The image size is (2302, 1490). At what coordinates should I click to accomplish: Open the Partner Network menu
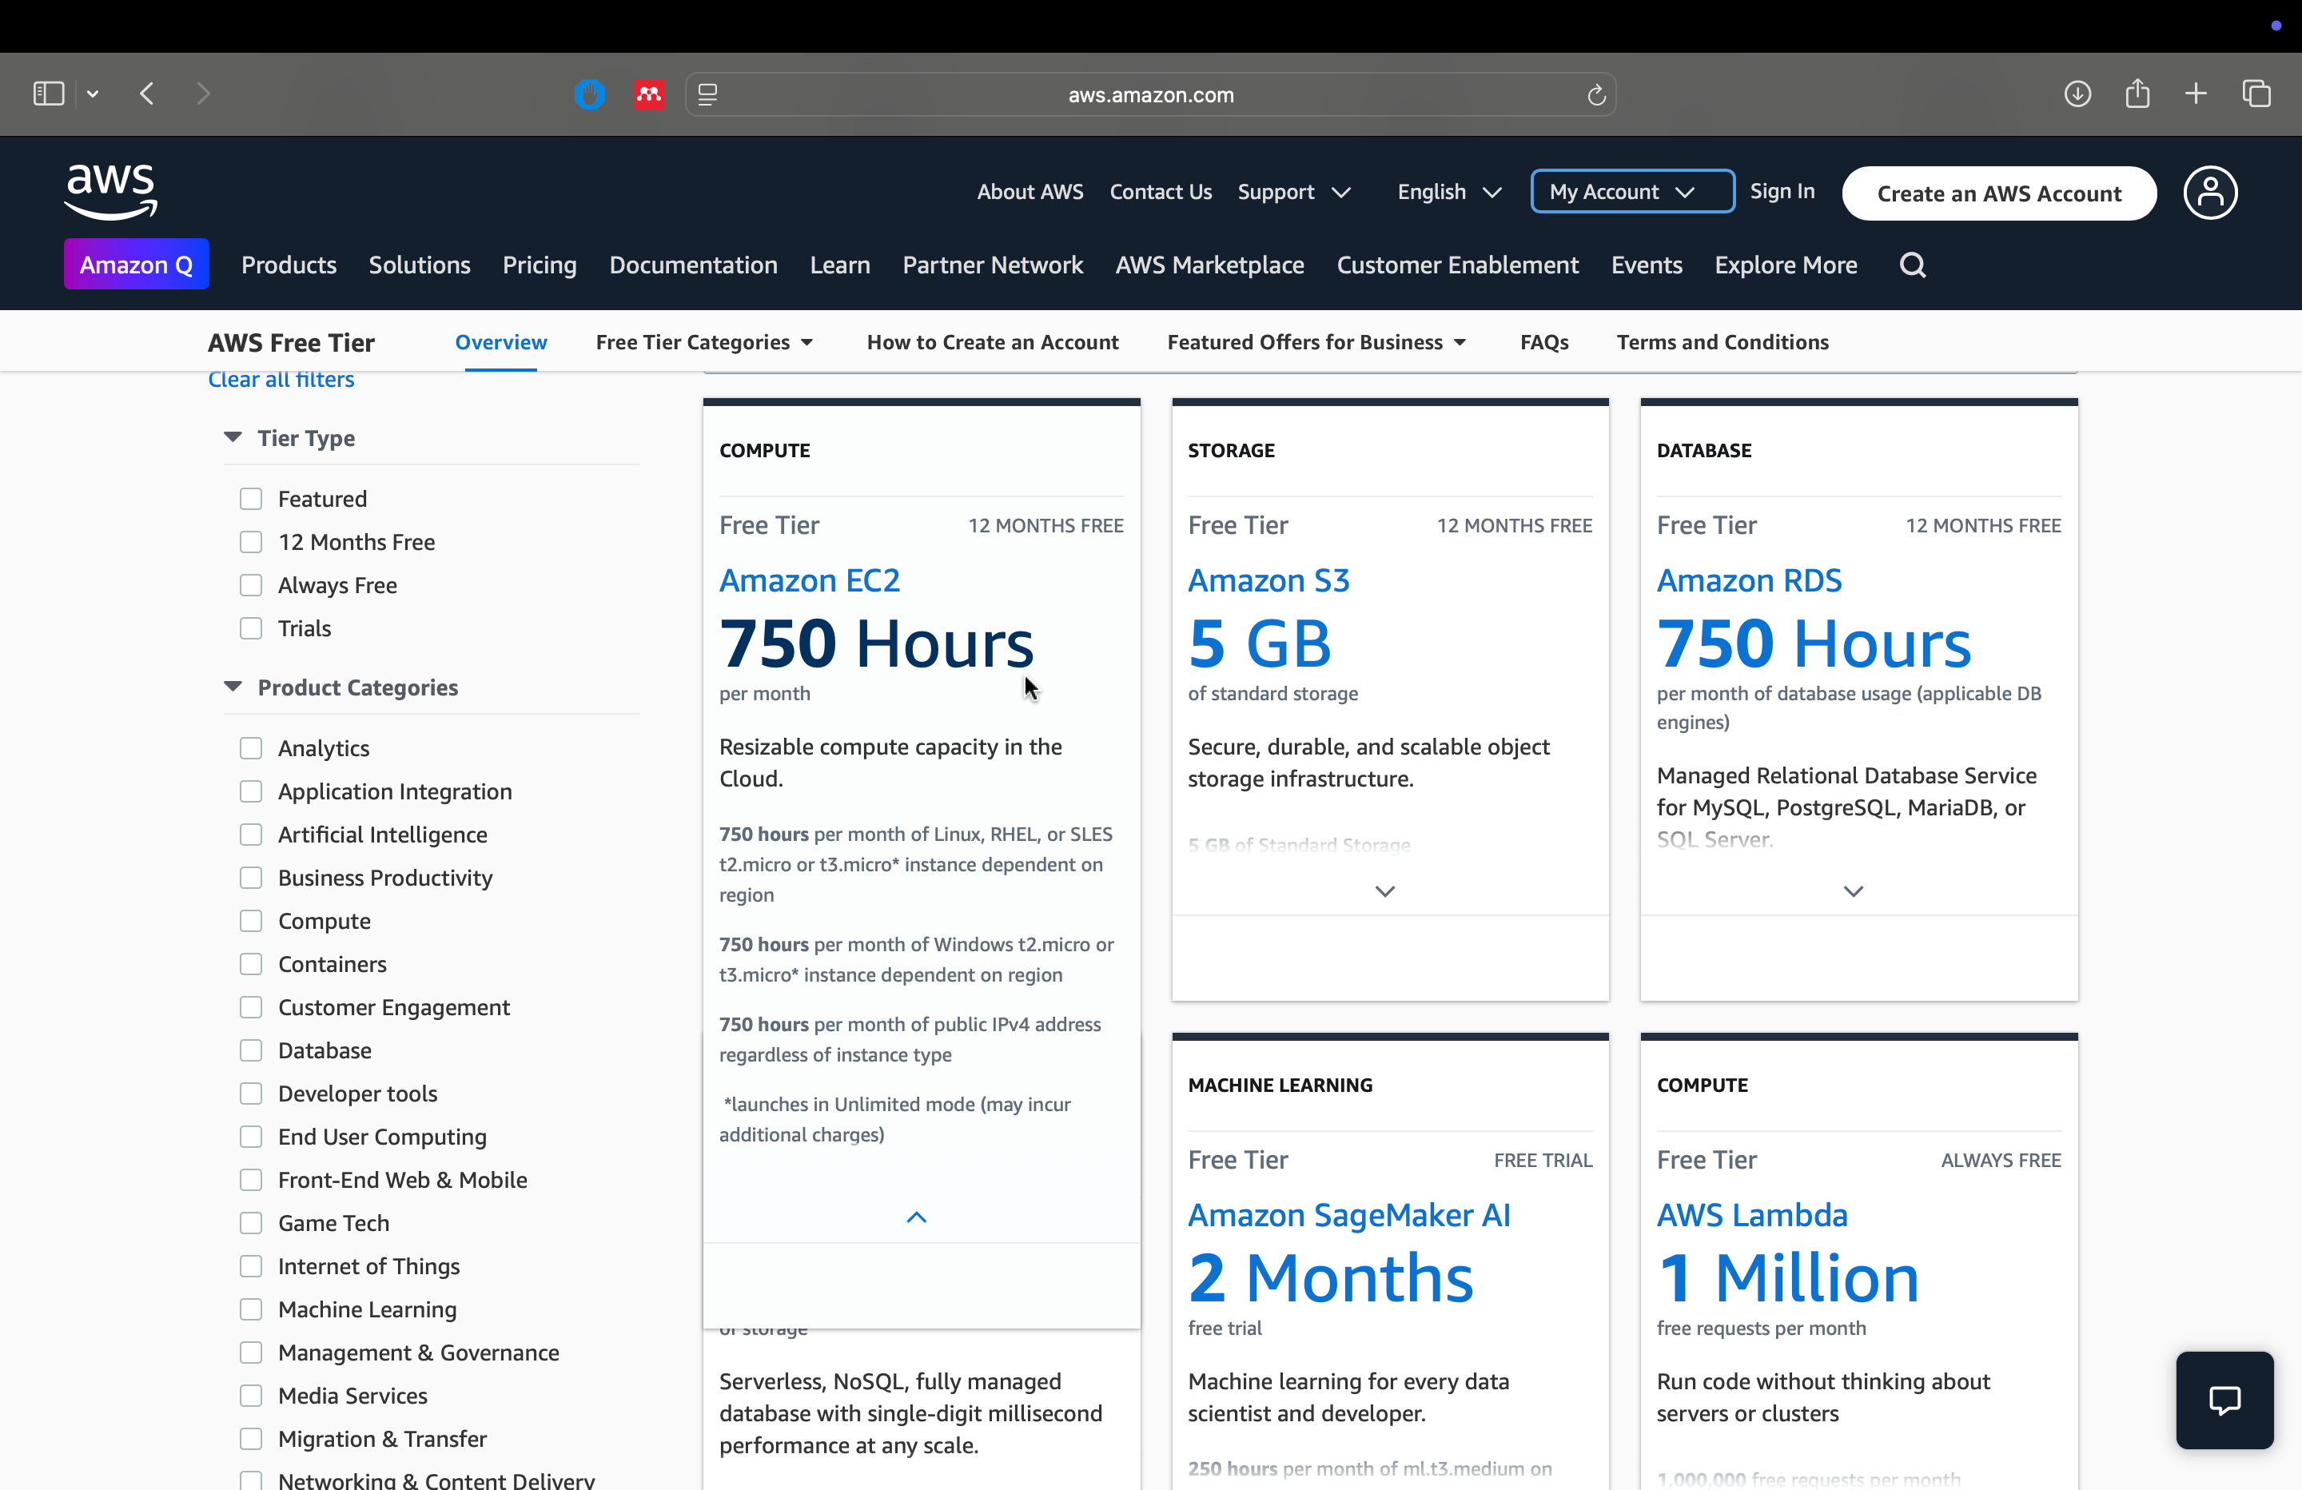tap(993, 265)
